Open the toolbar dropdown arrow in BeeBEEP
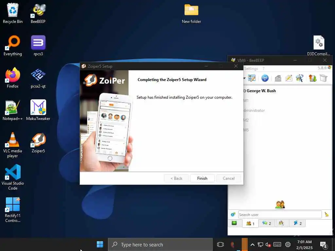Screen dimensions: 335x251 [244, 78]
